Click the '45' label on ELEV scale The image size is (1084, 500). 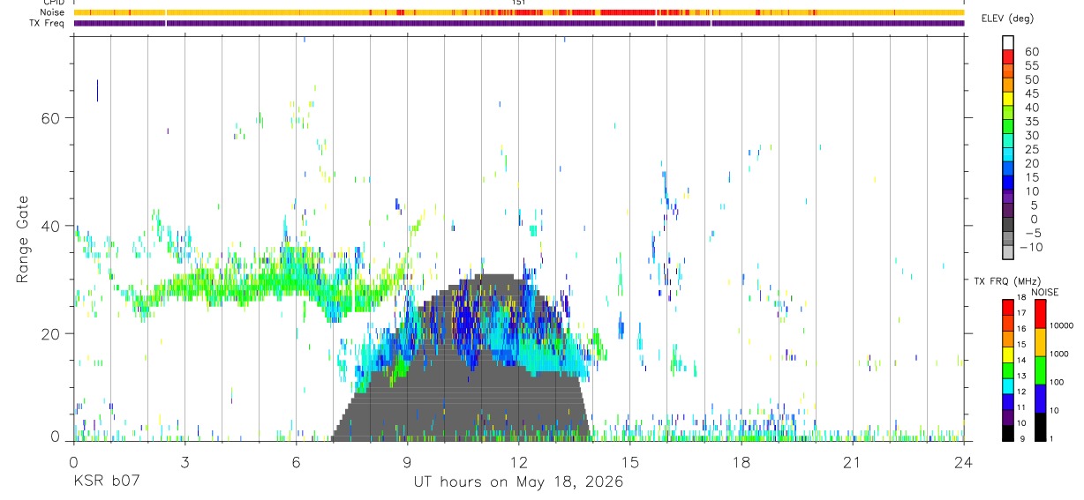point(1032,93)
